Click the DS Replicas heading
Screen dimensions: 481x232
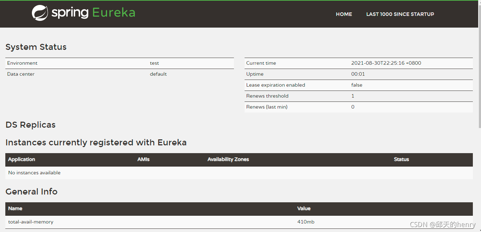(30, 125)
